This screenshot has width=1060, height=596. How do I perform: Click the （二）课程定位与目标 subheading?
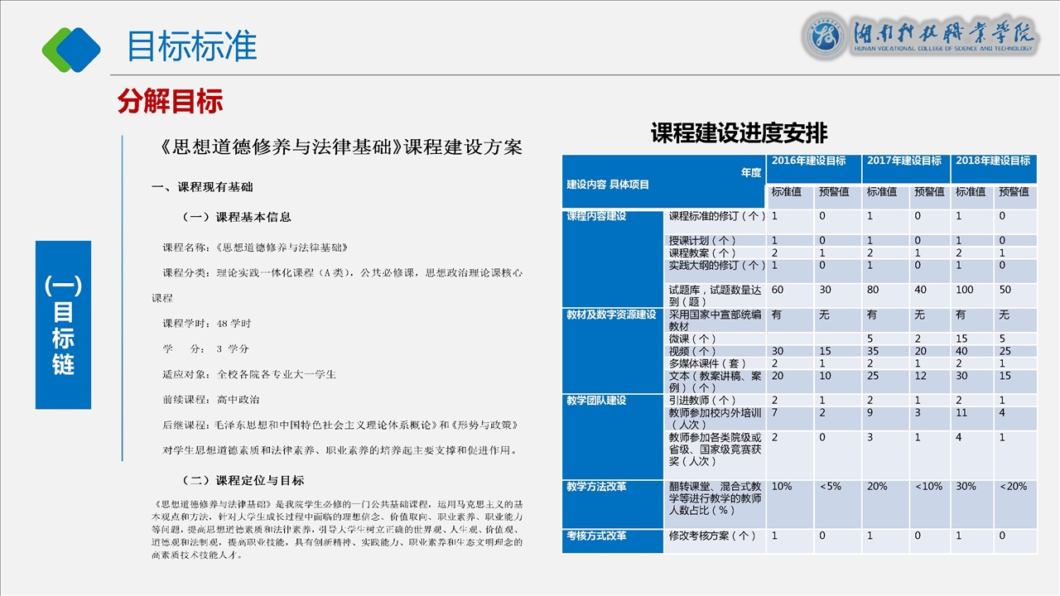point(243,480)
